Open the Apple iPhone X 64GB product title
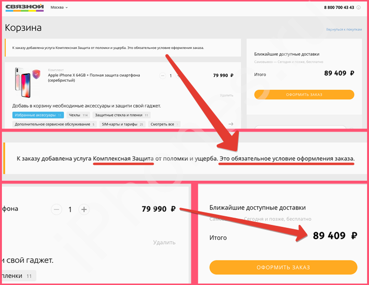The height and width of the screenshot is (285, 369). (x=94, y=78)
